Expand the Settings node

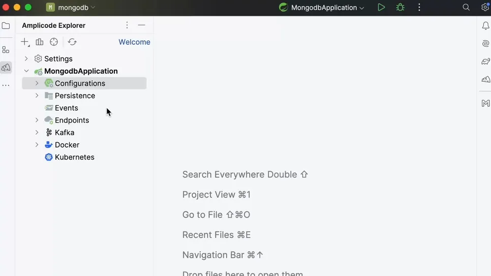[26, 58]
